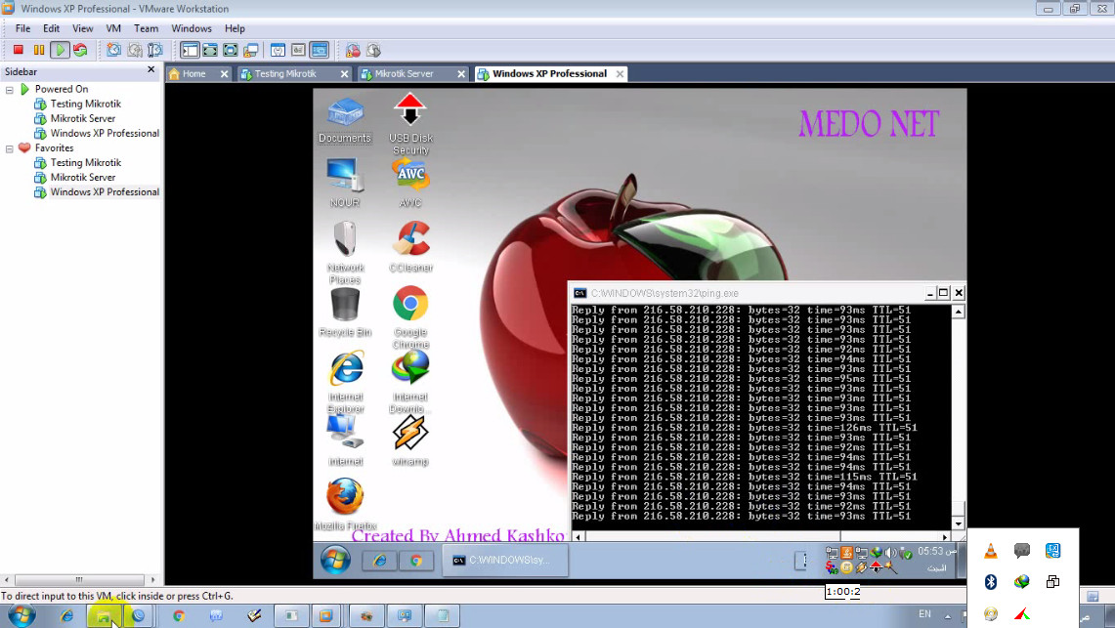
Task: Open Internet Explorer desktop icon in VM
Action: tap(346, 382)
